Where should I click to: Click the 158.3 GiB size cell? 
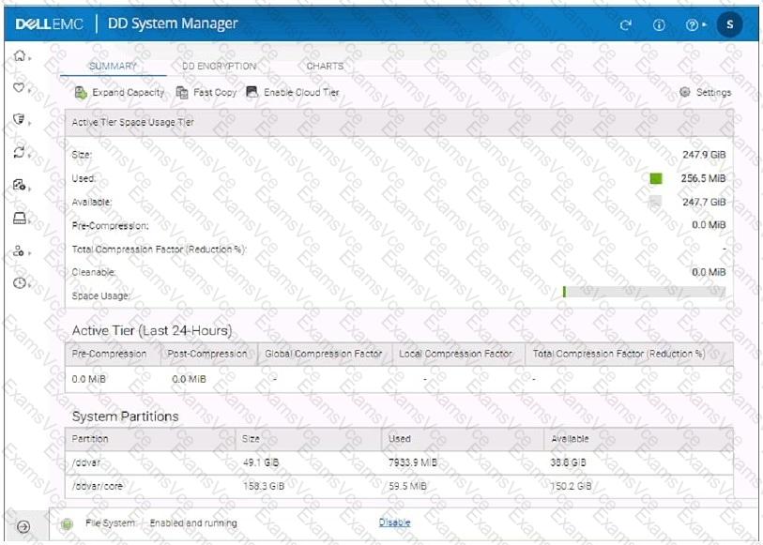264,486
